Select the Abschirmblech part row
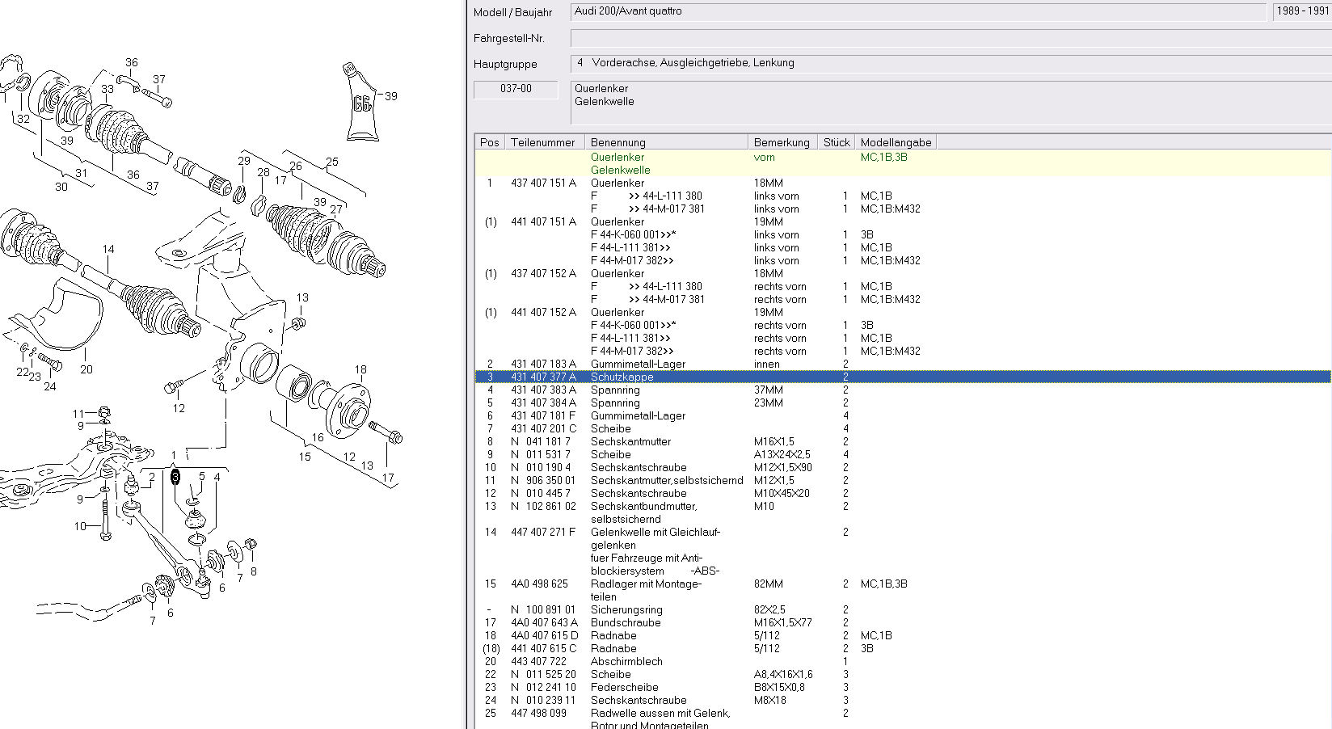The width and height of the screenshot is (1332, 729). pyautogui.click(x=626, y=661)
